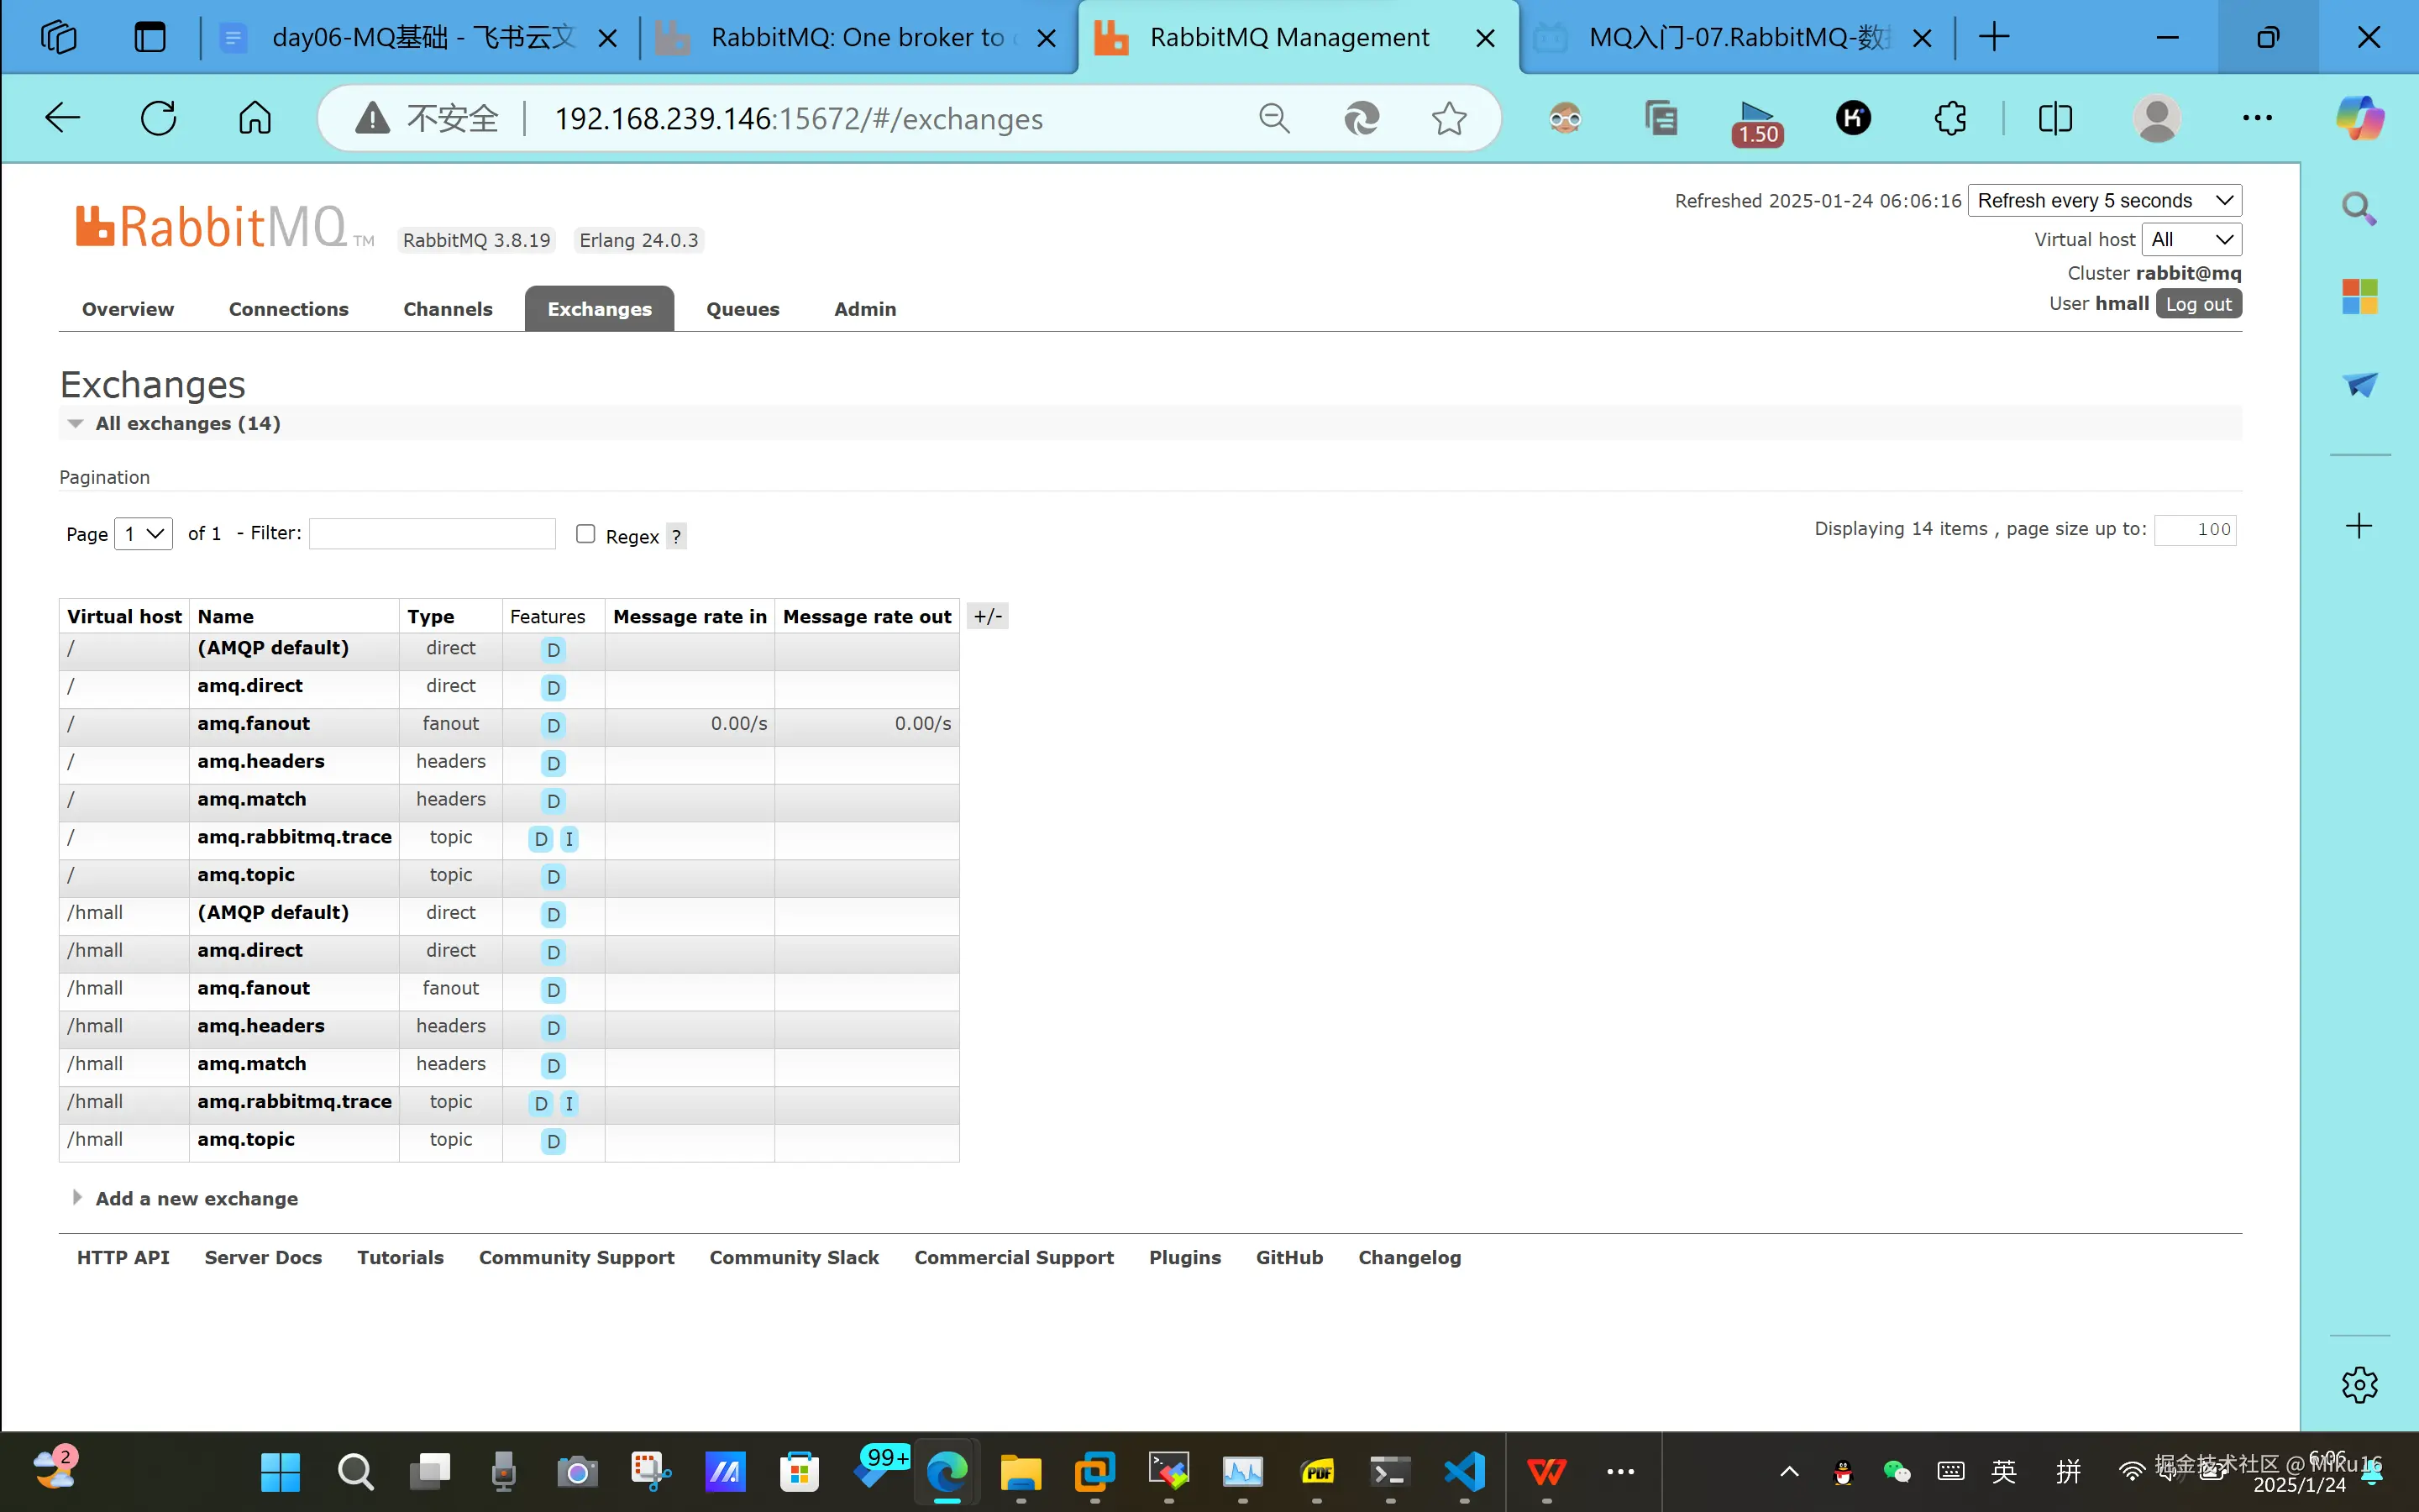
Task: Add page to favorites star icon
Action: [x=1448, y=118]
